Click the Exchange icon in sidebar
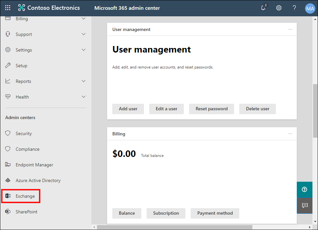 pyautogui.click(x=8, y=196)
